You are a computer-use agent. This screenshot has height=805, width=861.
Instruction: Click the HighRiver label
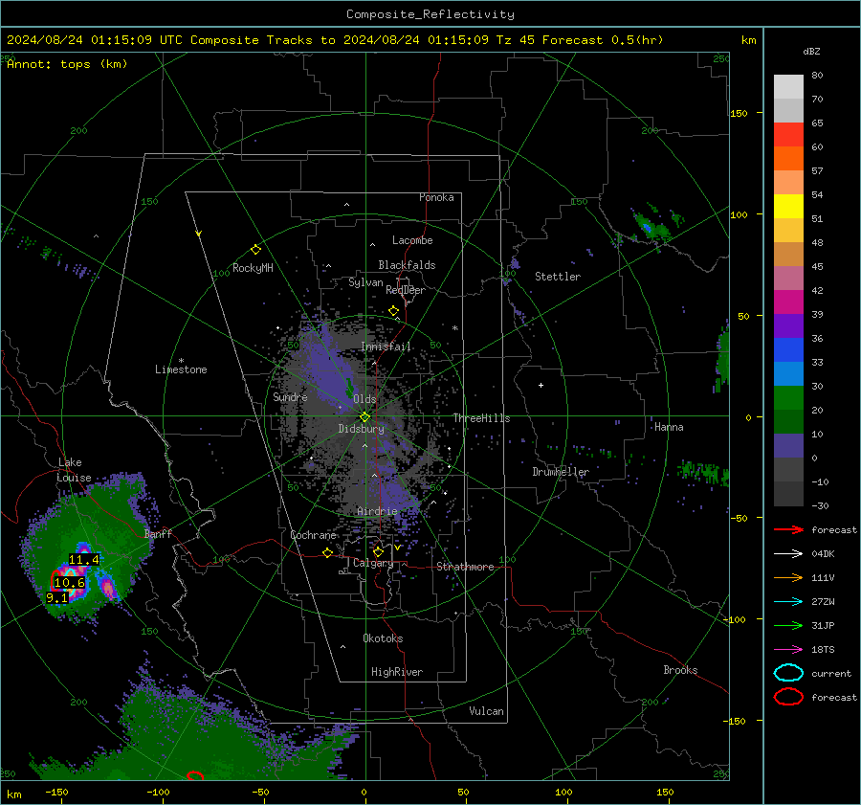pos(397,672)
